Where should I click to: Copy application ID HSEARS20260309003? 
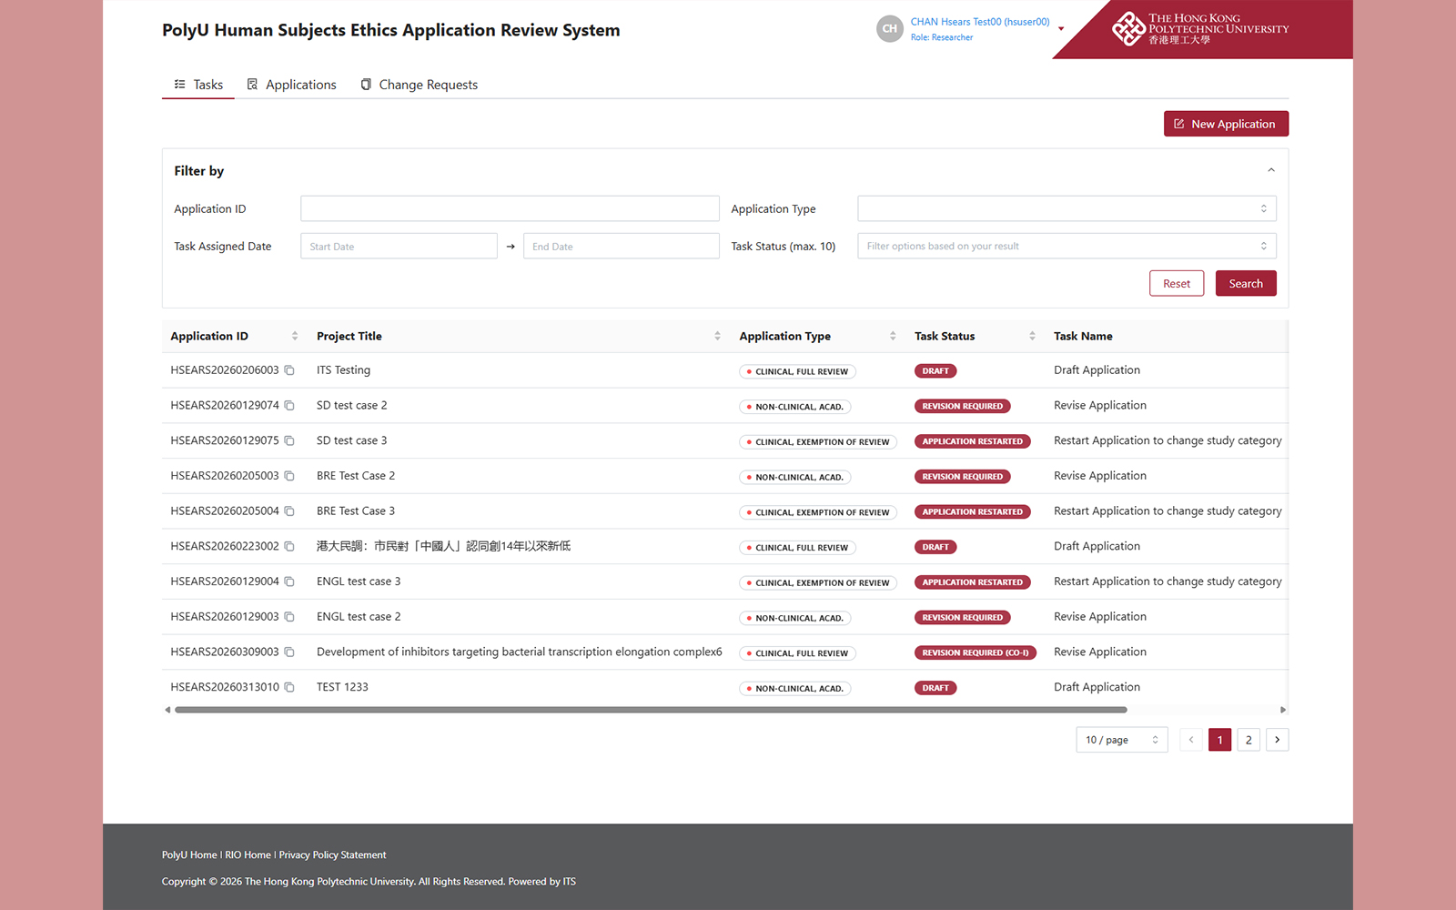click(x=289, y=652)
